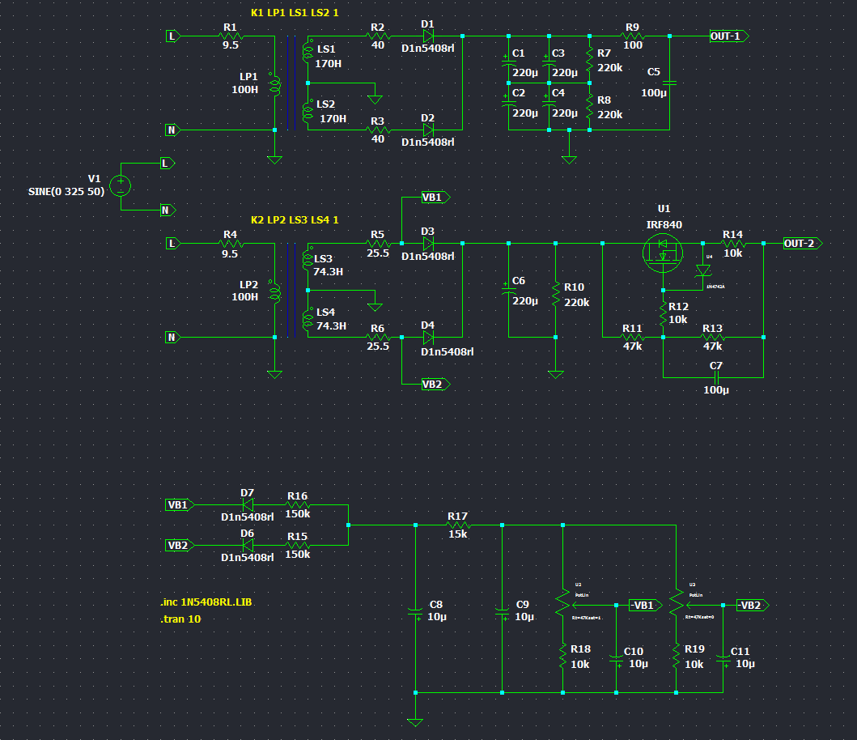Select diode D1 symbol
The width and height of the screenshot is (857, 740).
428,36
